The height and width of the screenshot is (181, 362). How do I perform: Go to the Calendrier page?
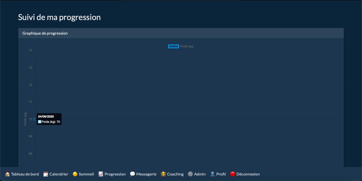(59, 174)
